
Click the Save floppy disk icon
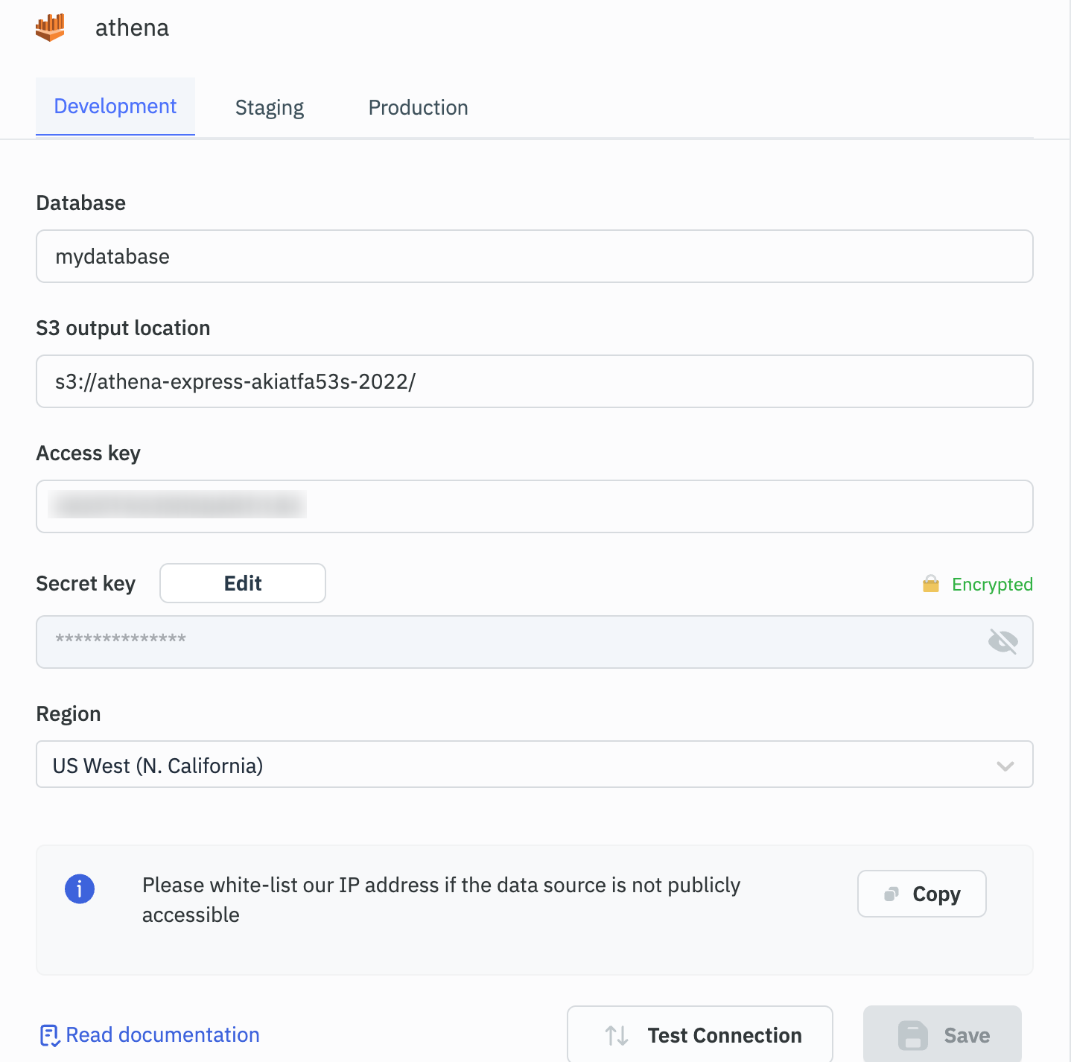pyautogui.click(x=913, y=1035)
